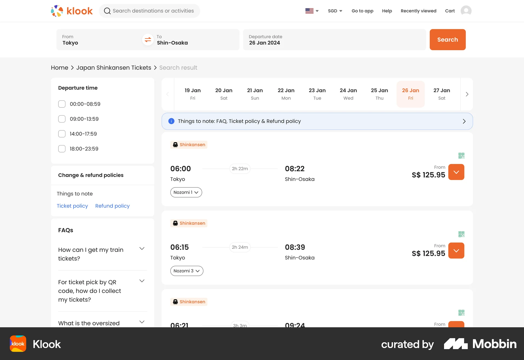Open the Cart
524x360 pixels.
click(x=450, y=11)
